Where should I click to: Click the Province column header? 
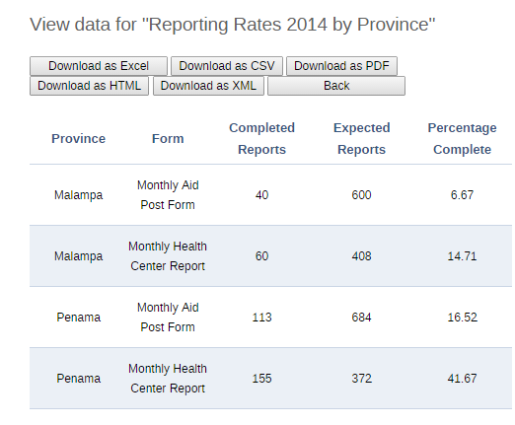pyautogui.click(x=78, y=139)
